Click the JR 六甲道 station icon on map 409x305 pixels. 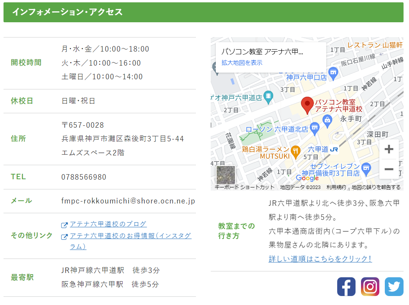tap(333, 149)
